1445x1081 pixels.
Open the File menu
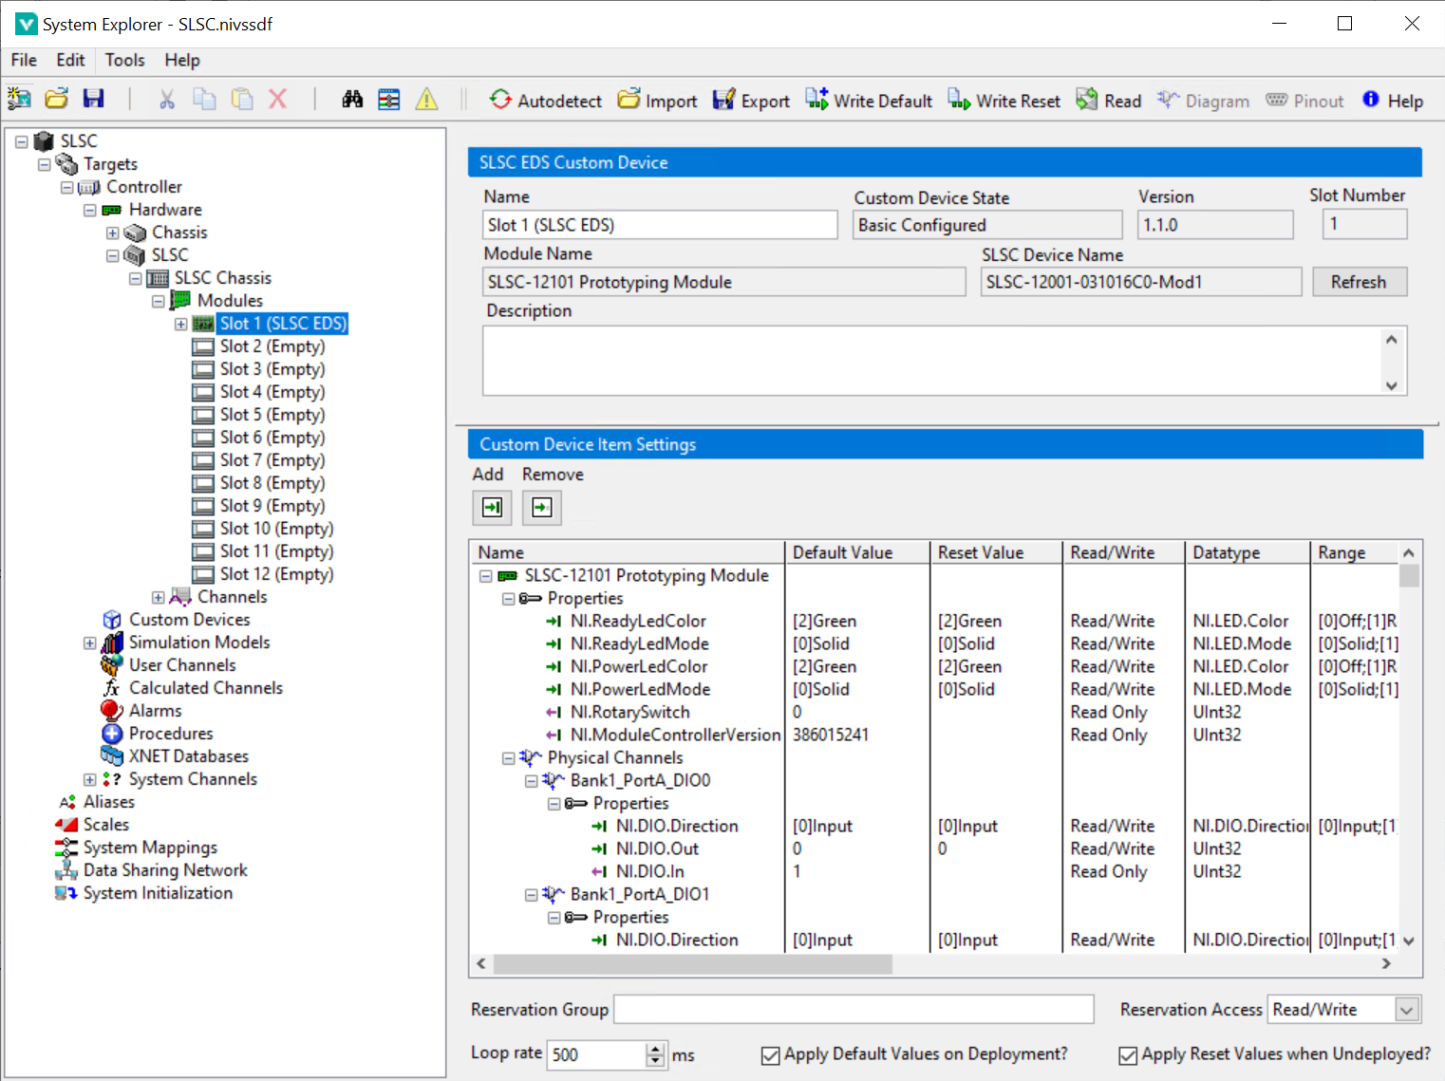click(24, 60)
